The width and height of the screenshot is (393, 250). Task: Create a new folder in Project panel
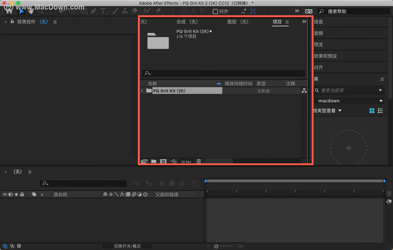[x=154, y=161]
